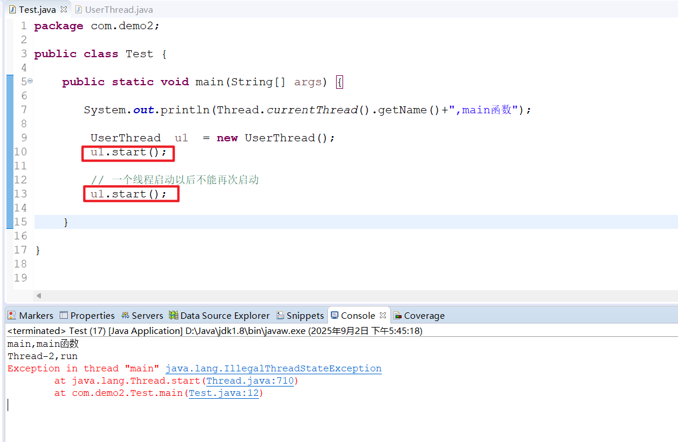
Task: Click the highlighted opening brace of main
Action: pyautogui.click(x=340, y=82)
